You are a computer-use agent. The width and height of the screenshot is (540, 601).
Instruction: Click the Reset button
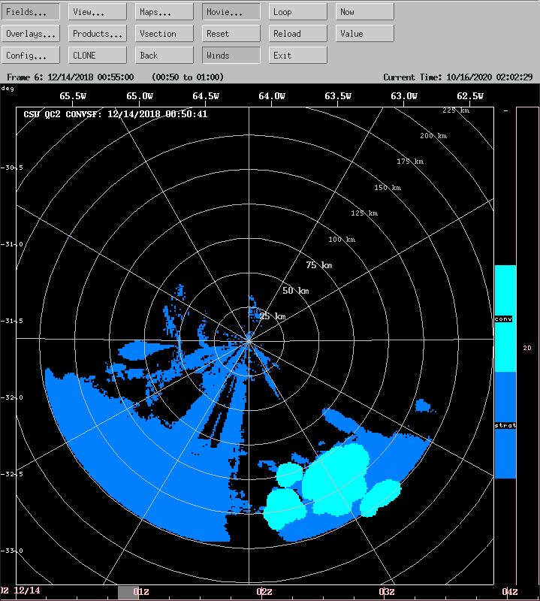point(231,34)
